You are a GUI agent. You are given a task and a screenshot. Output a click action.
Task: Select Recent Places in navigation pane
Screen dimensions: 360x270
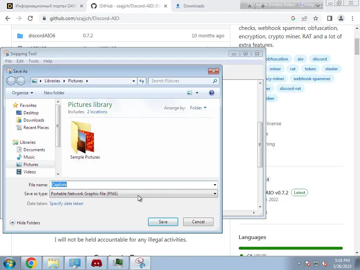tap(36, 127)
